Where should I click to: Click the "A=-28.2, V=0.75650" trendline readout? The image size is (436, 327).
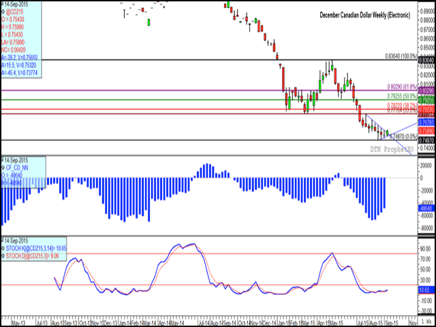20,59
